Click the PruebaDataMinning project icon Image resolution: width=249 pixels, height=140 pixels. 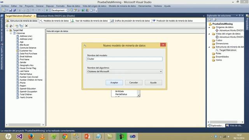click(210, 24)
